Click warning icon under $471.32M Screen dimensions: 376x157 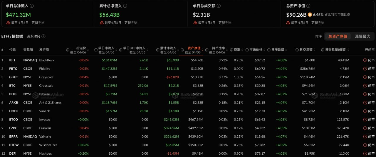[x=8, y=23]
